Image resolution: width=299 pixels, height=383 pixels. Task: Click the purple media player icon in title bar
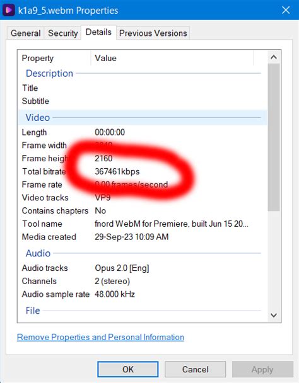[9, 10]
